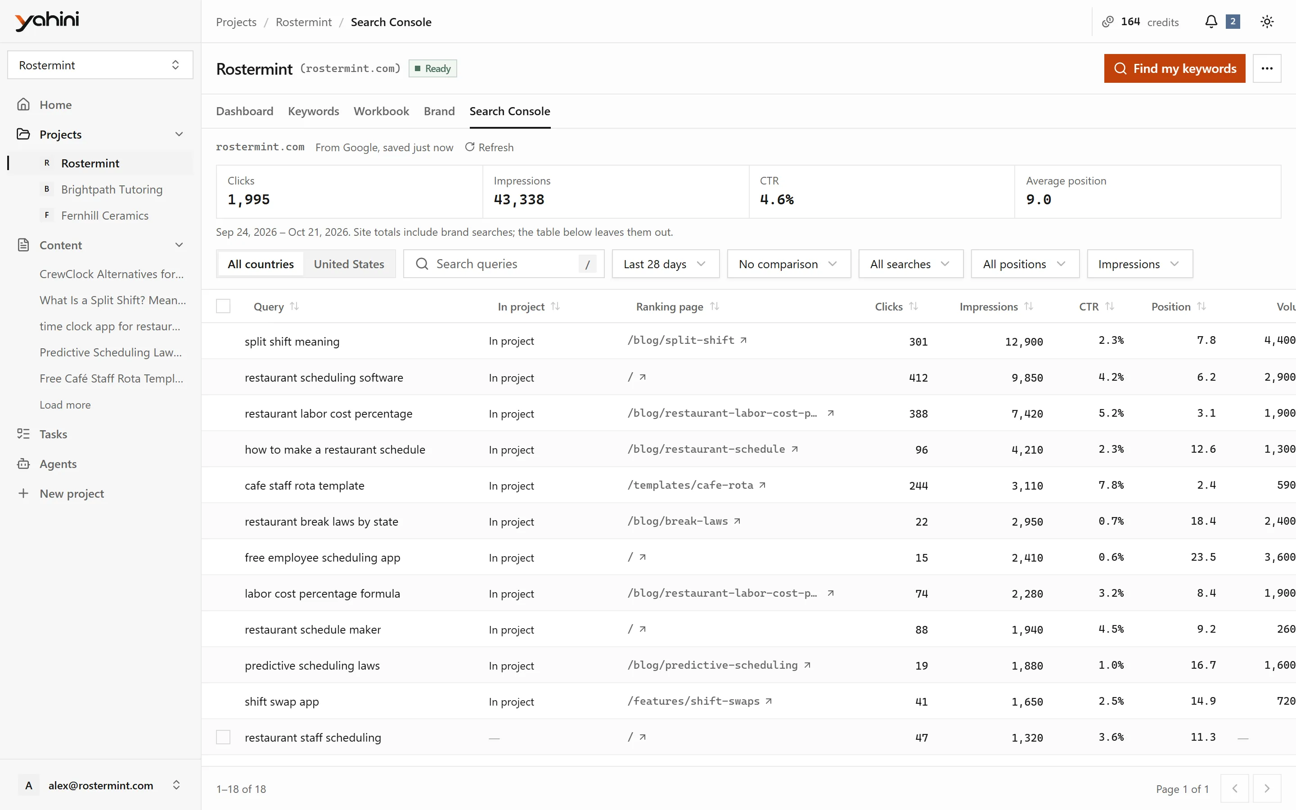Open the three-dot more options menu

pyautogui.click(x=1267, y=68)
